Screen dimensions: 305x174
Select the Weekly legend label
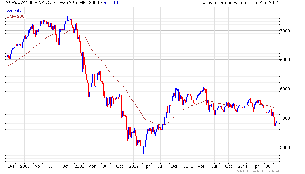[x=14, y=11]
